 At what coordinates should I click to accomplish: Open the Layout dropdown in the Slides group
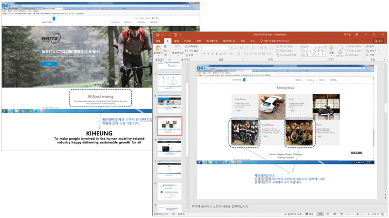(x=192, y=46)
